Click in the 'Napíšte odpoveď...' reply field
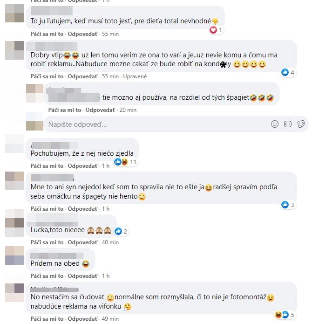Image resolution: width=312 pixels, height=324 pixels. (x=157, y=124)
